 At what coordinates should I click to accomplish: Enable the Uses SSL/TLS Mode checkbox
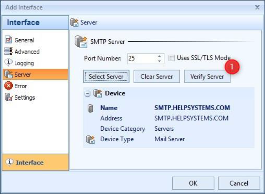[x=172, y=58]
